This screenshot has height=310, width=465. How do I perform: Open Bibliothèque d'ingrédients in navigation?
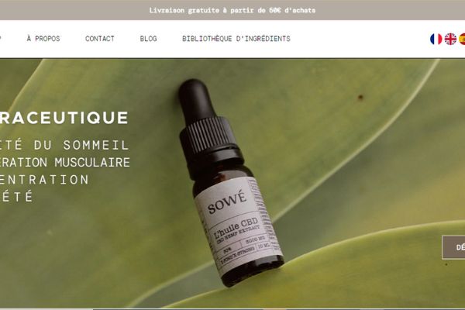click(x=236, y=39)
